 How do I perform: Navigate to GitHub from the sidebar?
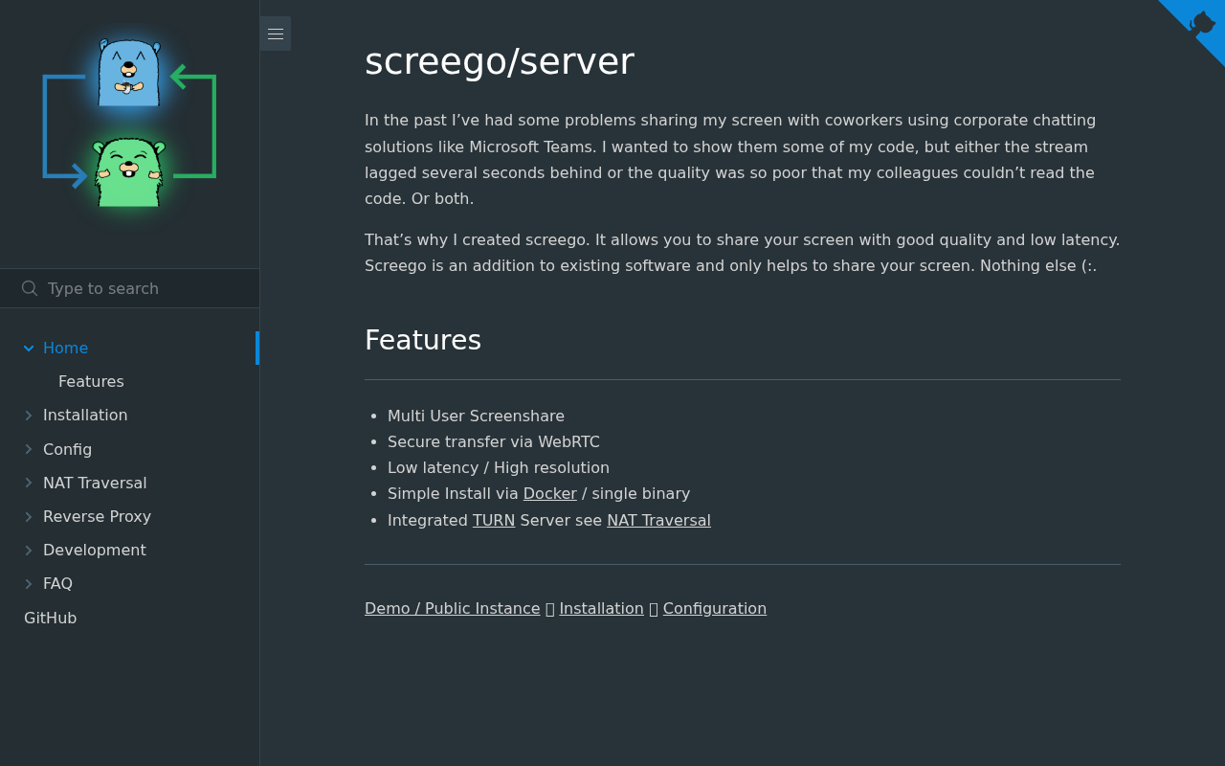pyautogui.click(x=50, y=618)
